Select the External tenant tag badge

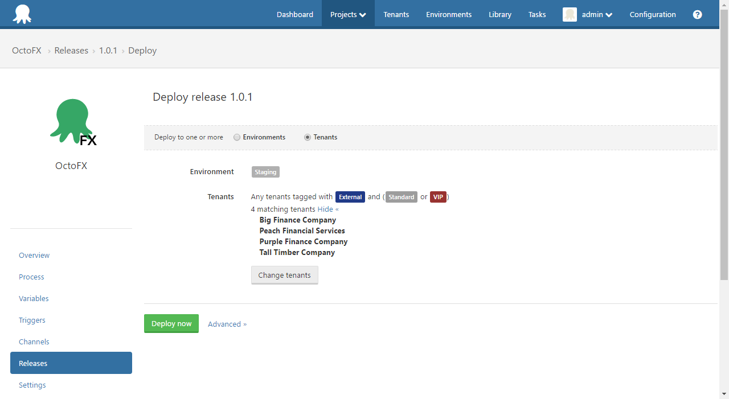[x=350, y=196]
